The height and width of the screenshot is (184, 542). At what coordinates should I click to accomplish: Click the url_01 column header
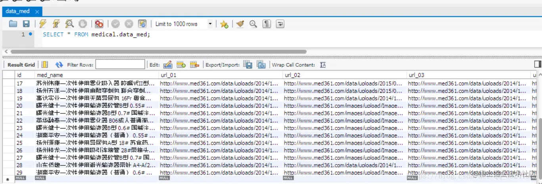(220, 75)
